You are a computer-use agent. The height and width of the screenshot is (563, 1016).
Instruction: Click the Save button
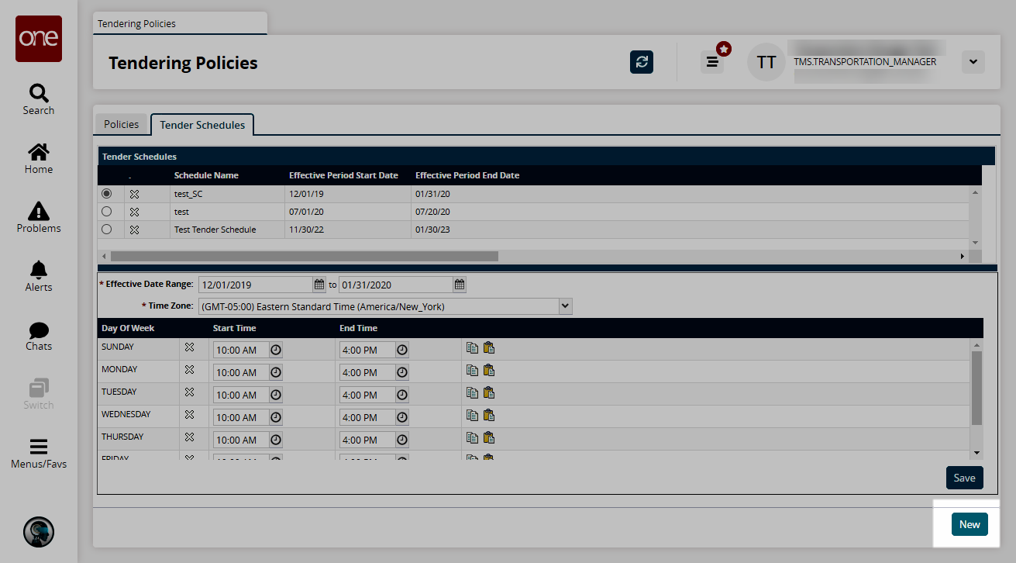tap(964, 478)
